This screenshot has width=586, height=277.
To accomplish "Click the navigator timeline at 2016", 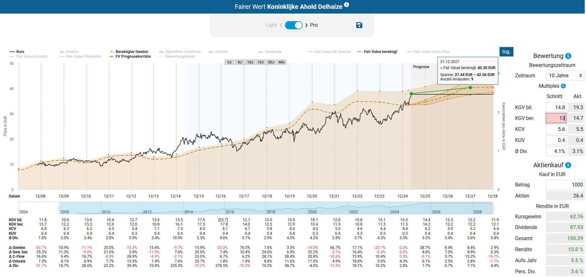I will coord(230,212).
